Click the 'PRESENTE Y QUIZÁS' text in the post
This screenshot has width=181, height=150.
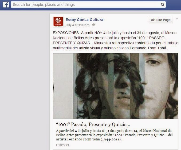[x=72, y=43]
